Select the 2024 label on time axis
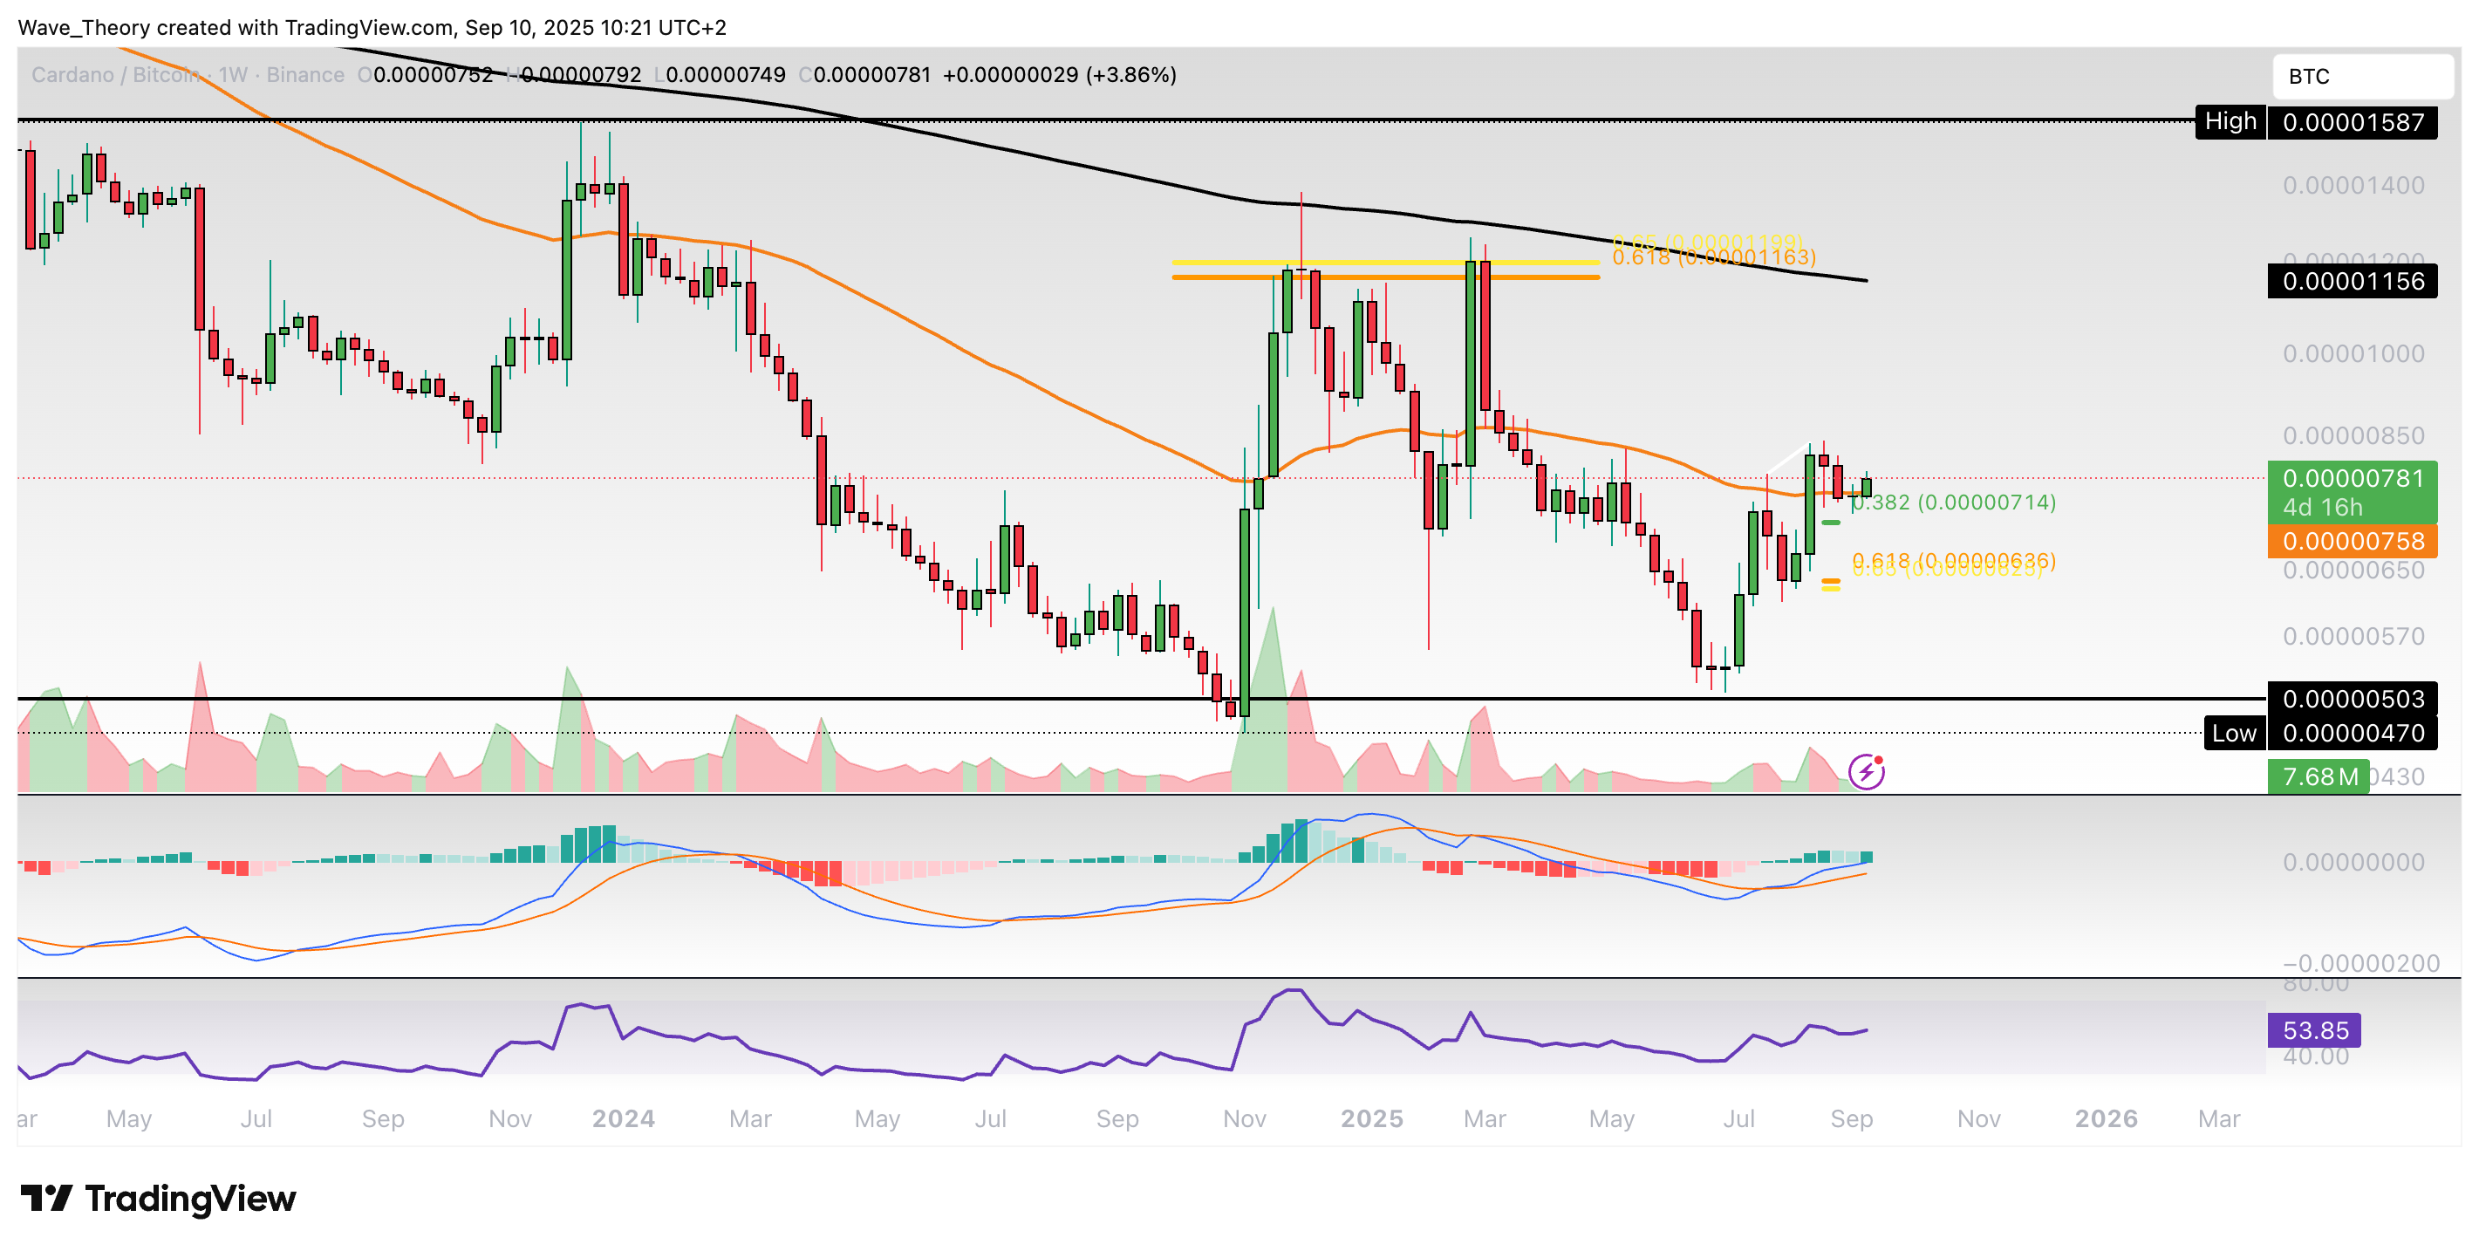This screenshot has height=1251, width=2479. click(x=623, y=1118)
